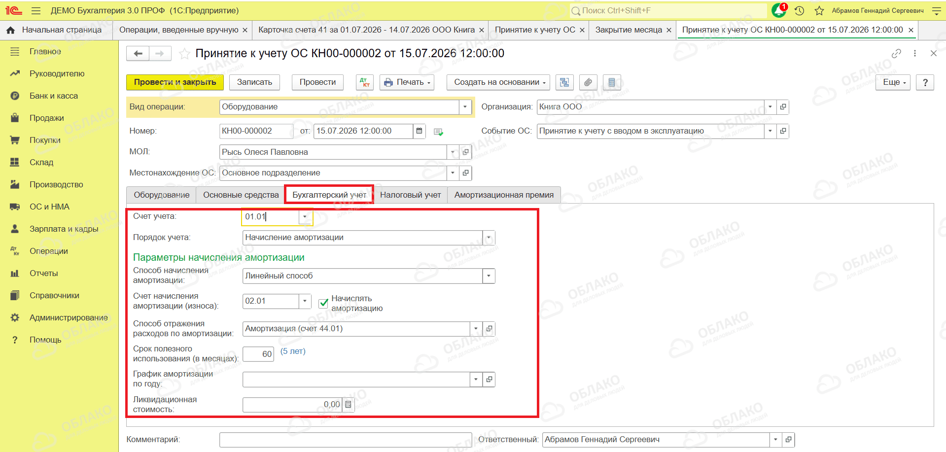Screen dimensions: 946x452
Task: Navigate forward with the right arrow
Action: [160, 53]
